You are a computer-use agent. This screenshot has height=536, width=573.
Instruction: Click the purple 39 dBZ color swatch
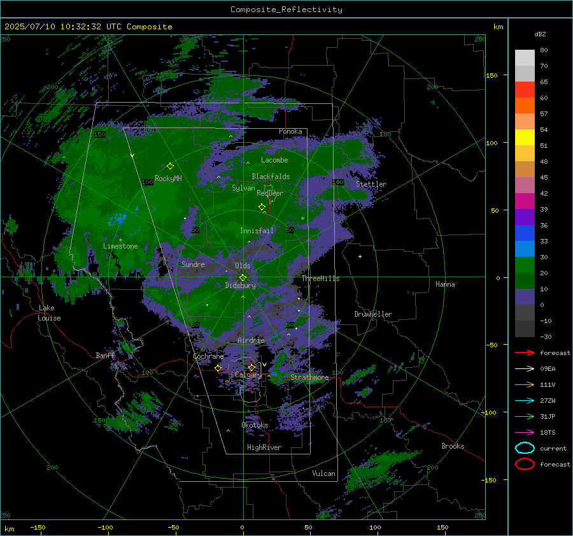tap(525, 217)
